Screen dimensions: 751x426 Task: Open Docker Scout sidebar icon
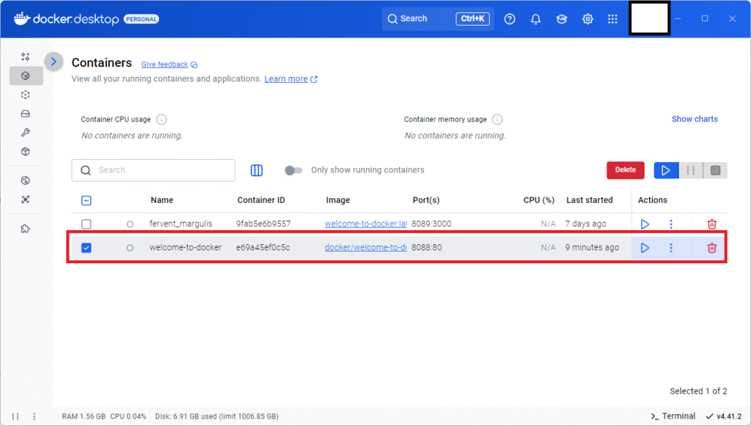tap(26, 199)
